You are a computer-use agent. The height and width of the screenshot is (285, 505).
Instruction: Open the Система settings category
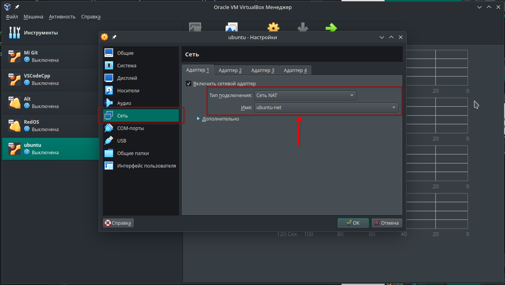coord(141,65)
